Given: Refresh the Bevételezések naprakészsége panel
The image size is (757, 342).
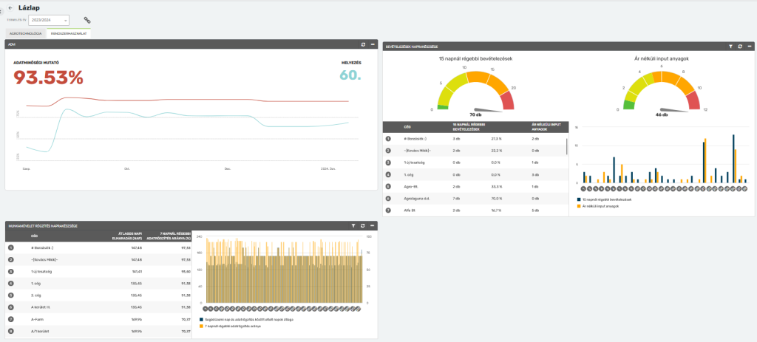Looking at the screenshot, I should (x=739, y=47).
